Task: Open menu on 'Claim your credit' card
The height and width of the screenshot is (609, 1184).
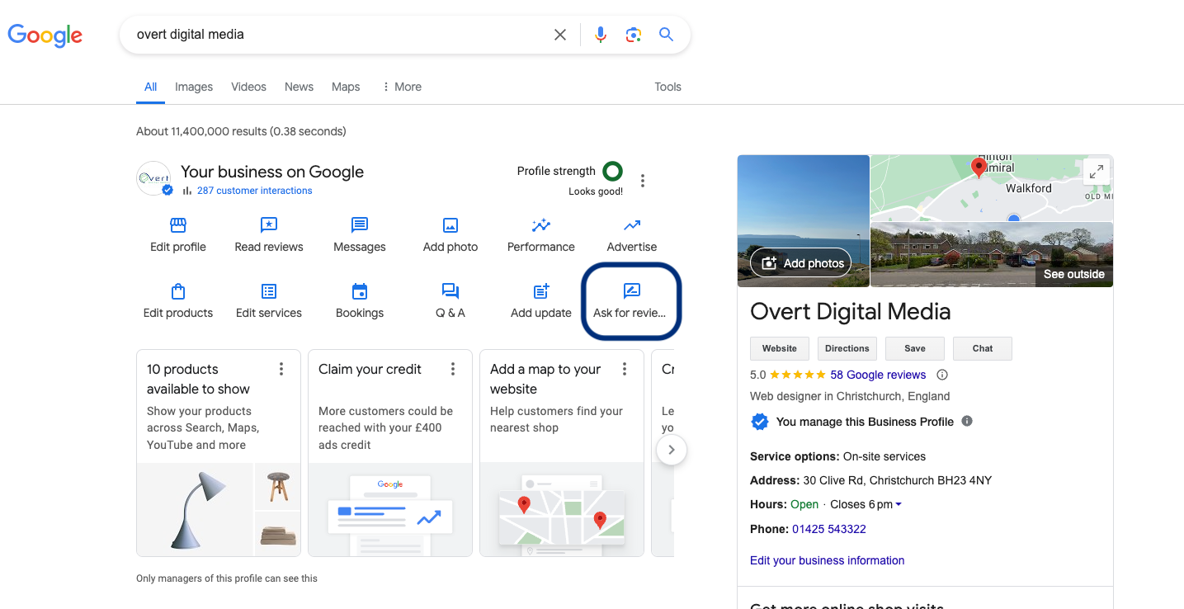Action: coord(453,369)
